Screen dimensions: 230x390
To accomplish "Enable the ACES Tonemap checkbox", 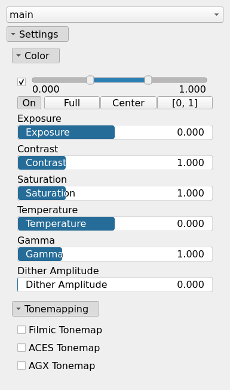I will click(x=22, y=348).
